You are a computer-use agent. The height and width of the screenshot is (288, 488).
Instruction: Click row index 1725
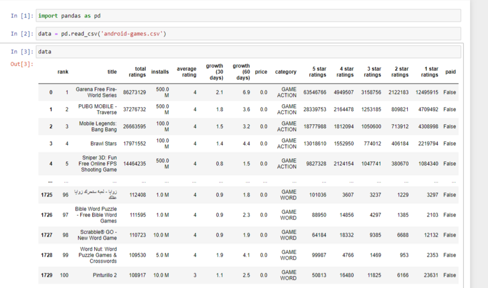(47, 195)
